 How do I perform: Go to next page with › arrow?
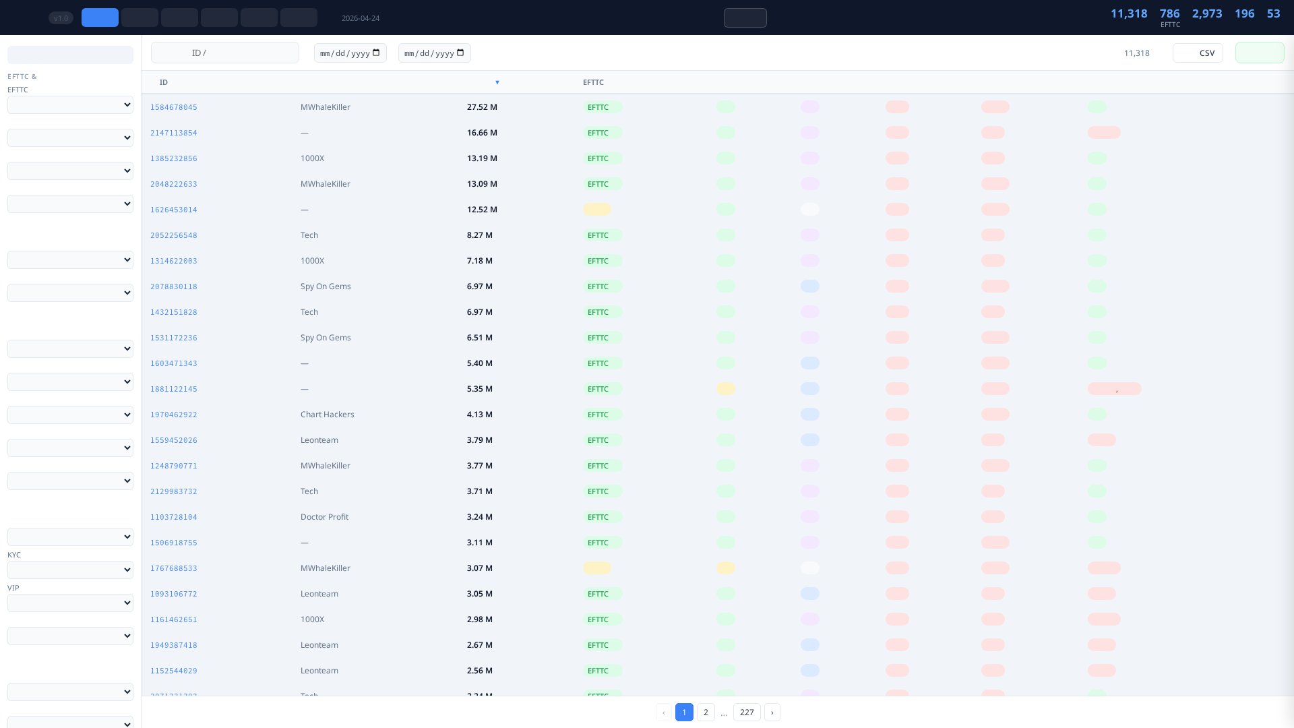pos(772,712)
